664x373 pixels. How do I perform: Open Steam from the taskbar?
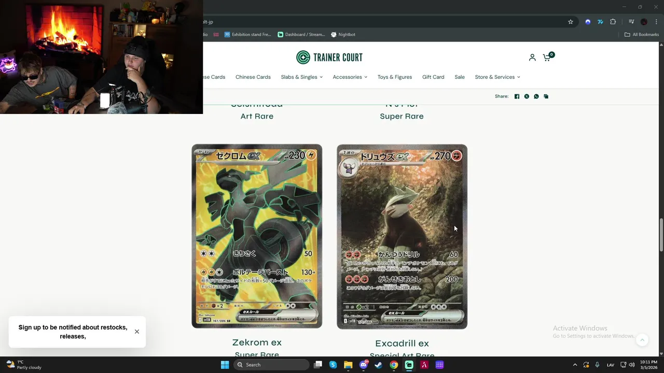(379, 365)
